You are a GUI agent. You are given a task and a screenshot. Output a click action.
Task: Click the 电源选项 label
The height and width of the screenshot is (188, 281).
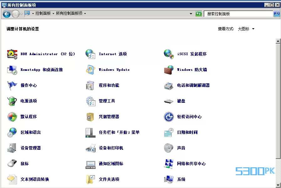point(29,101)
